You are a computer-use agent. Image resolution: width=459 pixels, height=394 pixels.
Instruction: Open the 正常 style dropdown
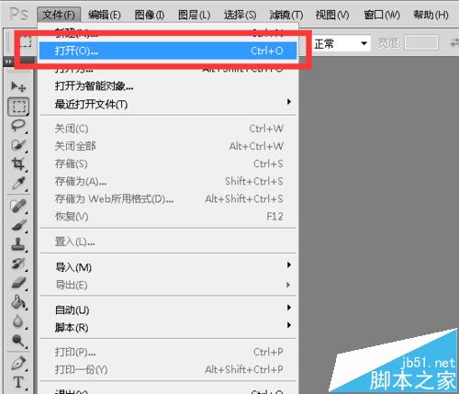(x=341, y=43)
